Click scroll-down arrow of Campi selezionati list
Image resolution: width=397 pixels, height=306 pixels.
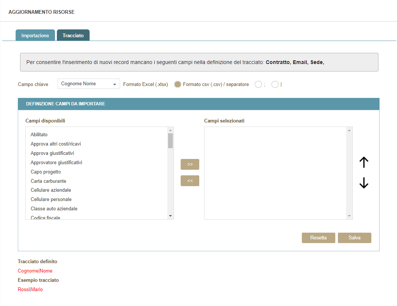pos(349,216)
